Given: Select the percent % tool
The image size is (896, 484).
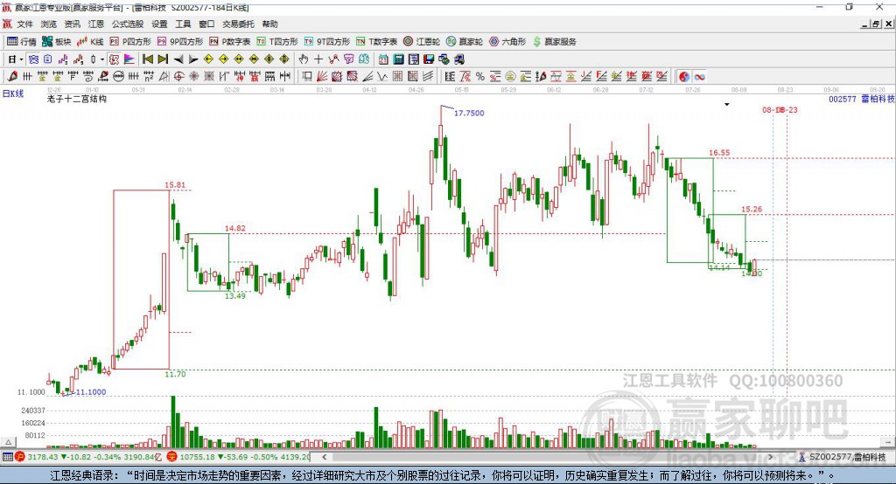Looking at the screenshot, I should pos(480,77).
